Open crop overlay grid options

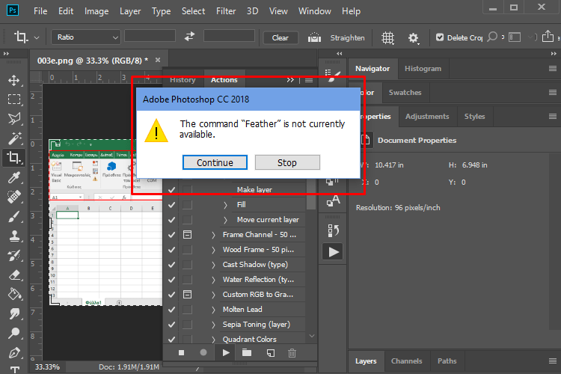[387, 37]
